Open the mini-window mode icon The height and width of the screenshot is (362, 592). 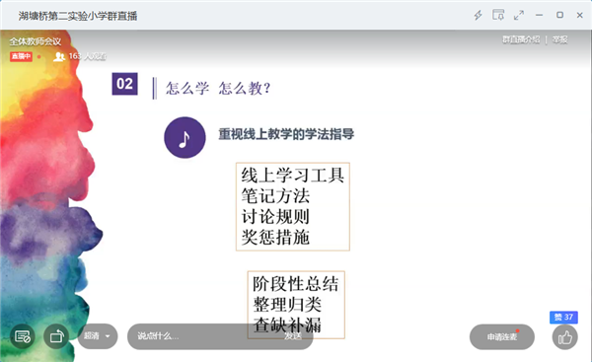tap(498, 15)
